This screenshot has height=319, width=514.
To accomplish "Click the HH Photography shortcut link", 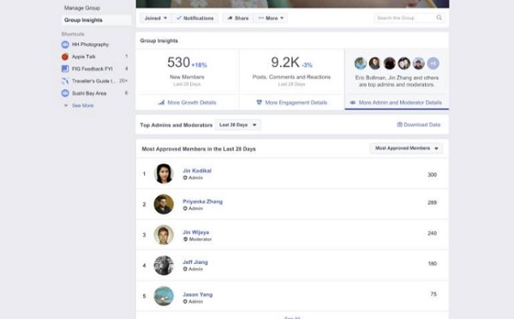I will [90, 45].
